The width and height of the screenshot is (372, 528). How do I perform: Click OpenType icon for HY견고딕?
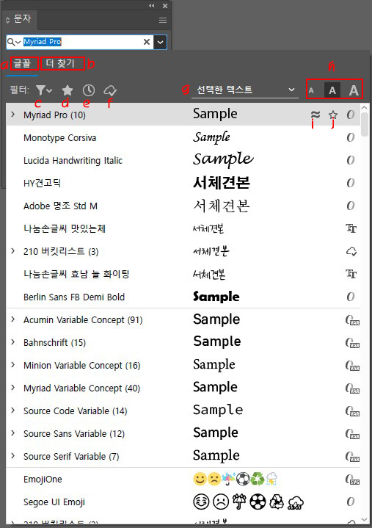pyautogui.click(x=351, y=183)
